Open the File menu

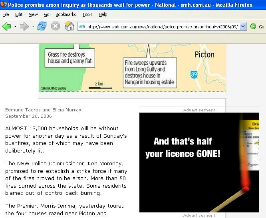(6, 14)
